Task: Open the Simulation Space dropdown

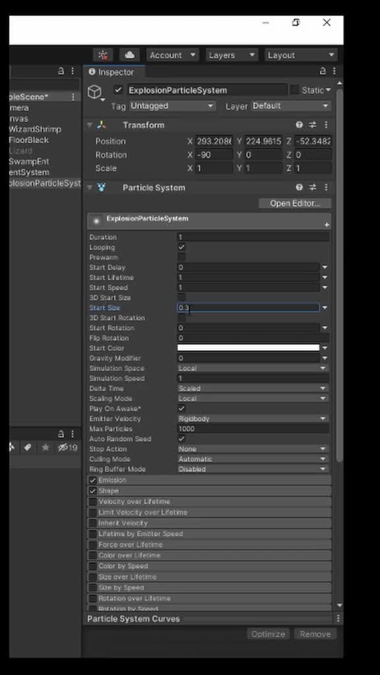Action: tap(253, 368)
